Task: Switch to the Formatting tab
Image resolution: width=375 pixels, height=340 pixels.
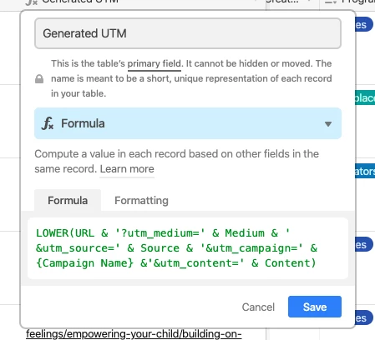Action: [141, 201]
